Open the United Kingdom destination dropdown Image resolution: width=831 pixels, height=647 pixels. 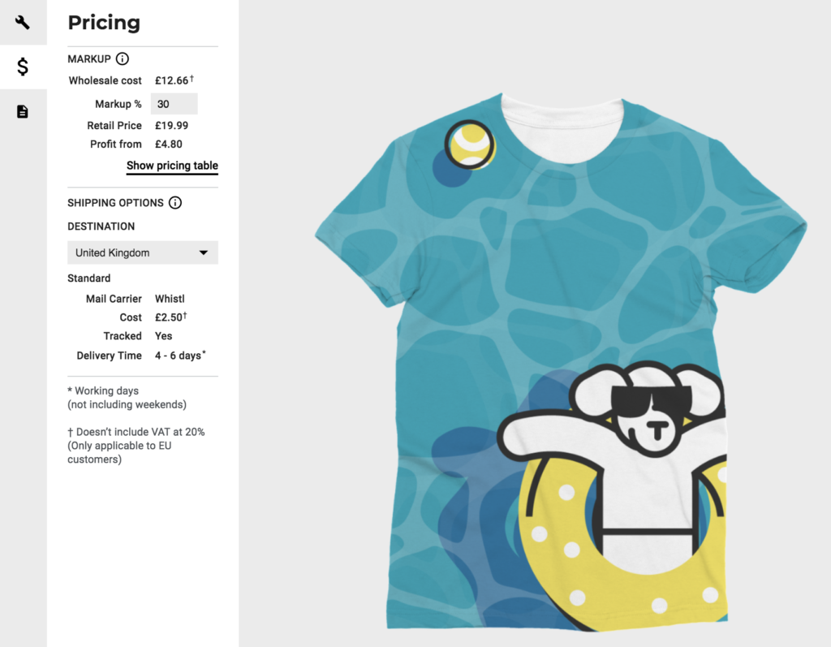143,253
